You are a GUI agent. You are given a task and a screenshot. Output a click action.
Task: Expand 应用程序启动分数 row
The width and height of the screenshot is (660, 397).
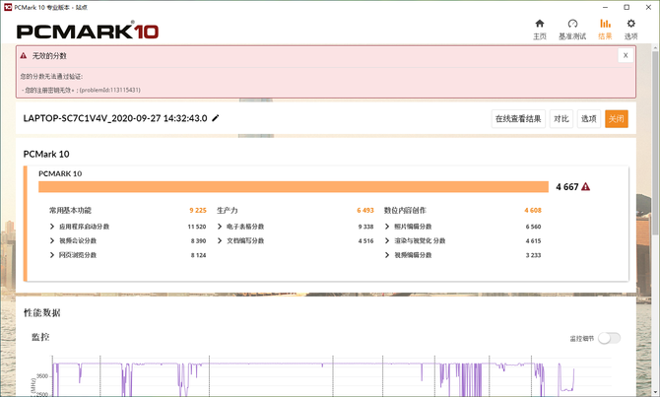coord(52,226)
